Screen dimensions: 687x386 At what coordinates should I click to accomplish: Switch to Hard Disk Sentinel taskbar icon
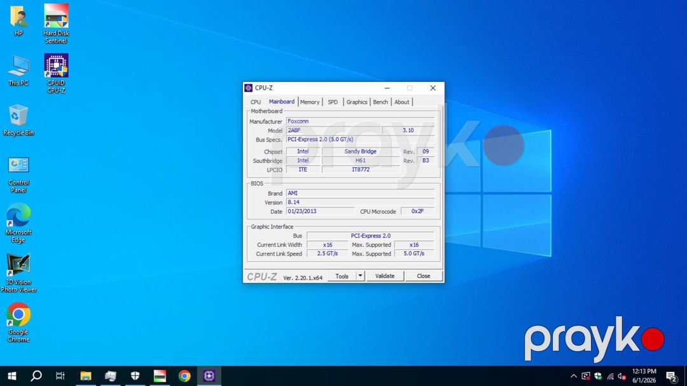[x=160, y=376]
